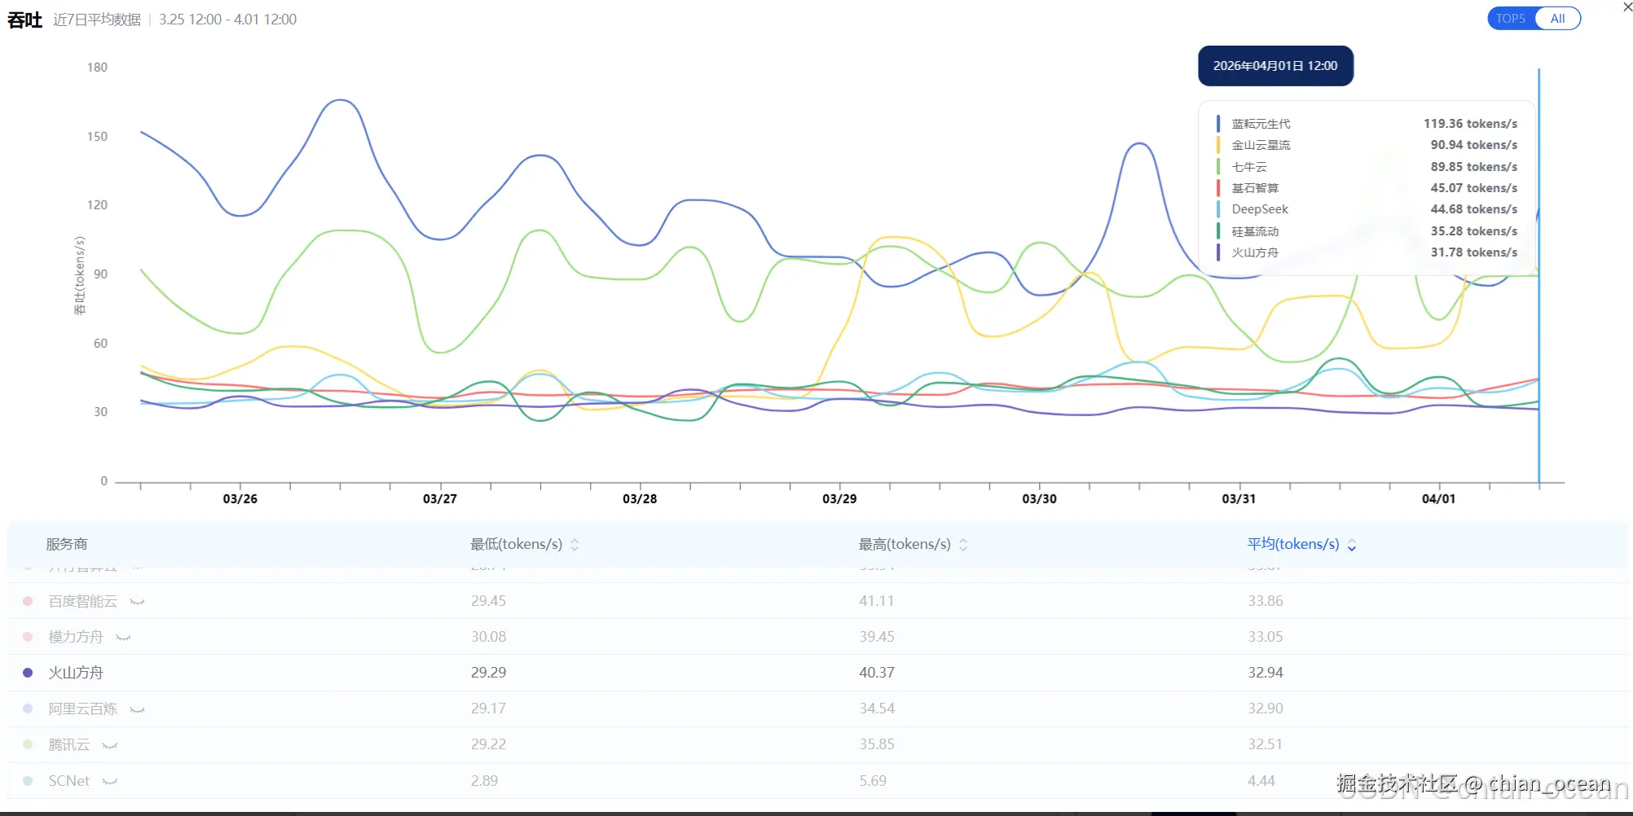Click the 最高(tokens/s) column header label
The width and height of the screenshot is (1633, 816).
(905, 544)
